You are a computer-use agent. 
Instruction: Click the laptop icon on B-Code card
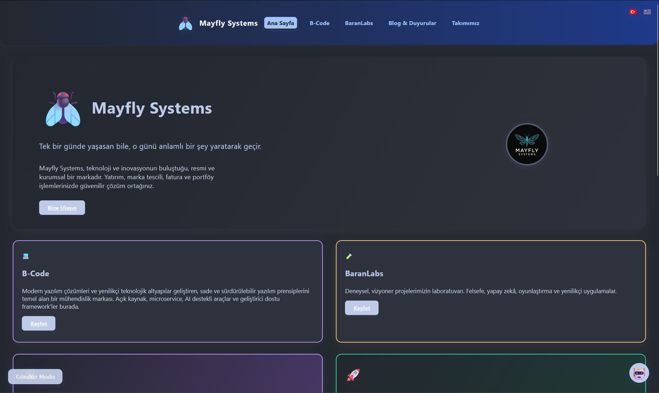coord(26,256)
